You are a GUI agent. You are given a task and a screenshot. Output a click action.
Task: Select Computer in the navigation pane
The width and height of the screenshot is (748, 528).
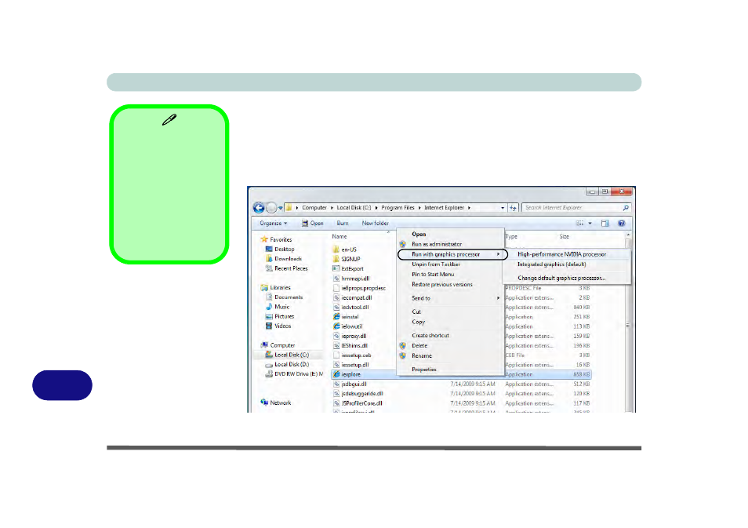click(278, 344)
